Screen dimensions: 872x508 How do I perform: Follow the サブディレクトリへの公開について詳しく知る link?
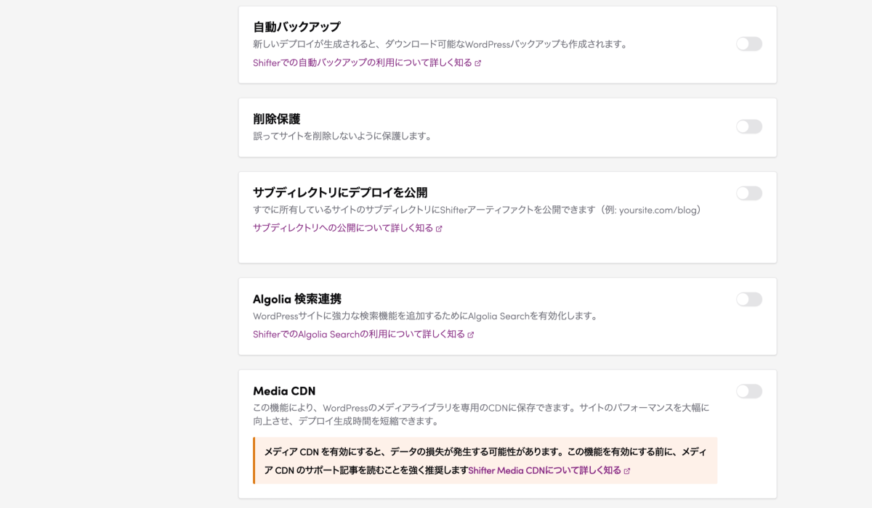tap(343, 228)
